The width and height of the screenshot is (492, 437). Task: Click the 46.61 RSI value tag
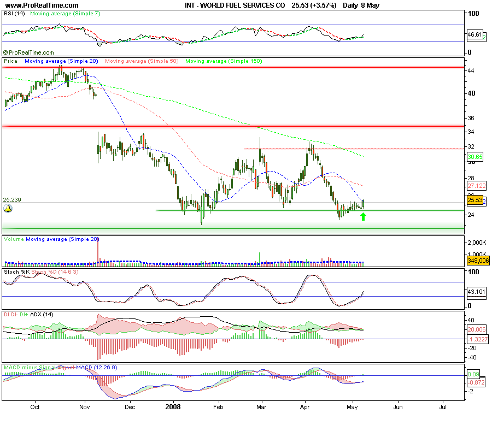[475, 34]
